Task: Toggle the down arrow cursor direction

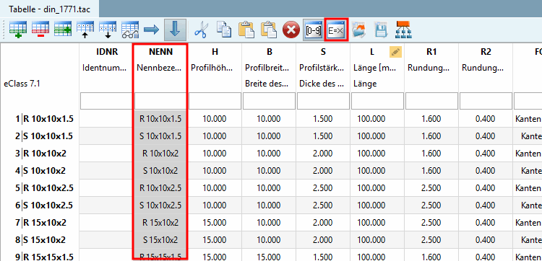Action: (x=176, y=30)
